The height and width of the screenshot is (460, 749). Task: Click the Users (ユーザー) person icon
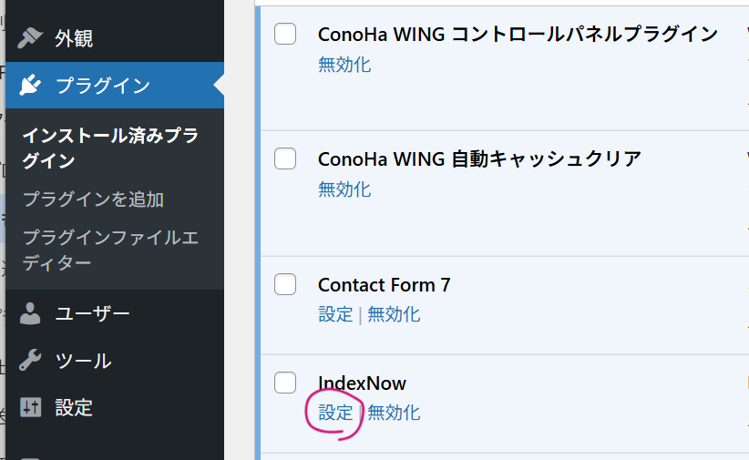(x=30, y=313)
